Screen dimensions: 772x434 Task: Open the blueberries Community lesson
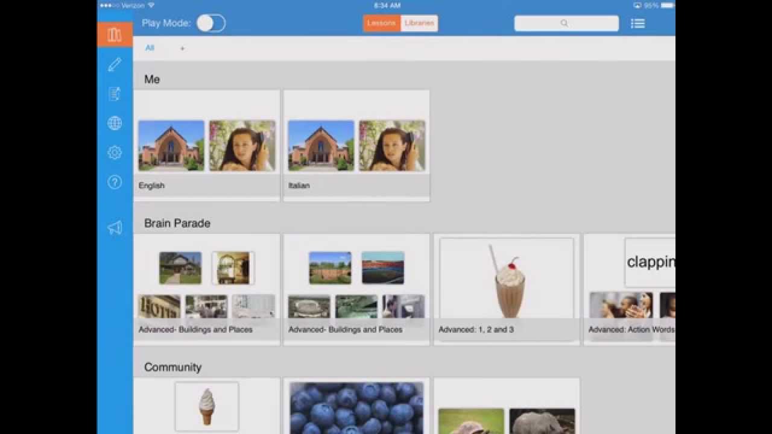356,406
